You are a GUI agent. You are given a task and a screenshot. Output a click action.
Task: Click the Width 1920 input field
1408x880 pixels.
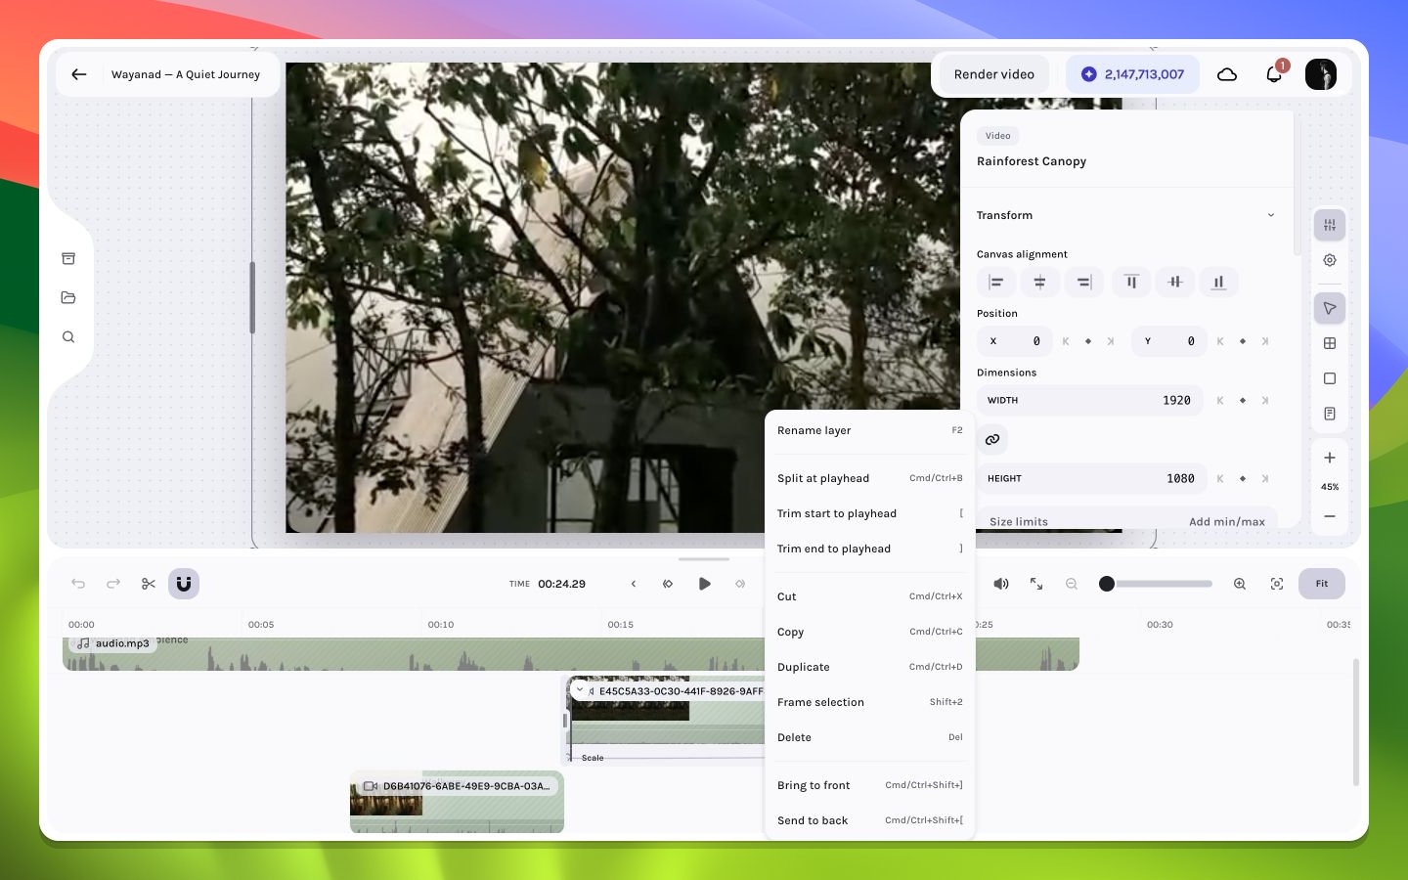(x=1092, y=401)
